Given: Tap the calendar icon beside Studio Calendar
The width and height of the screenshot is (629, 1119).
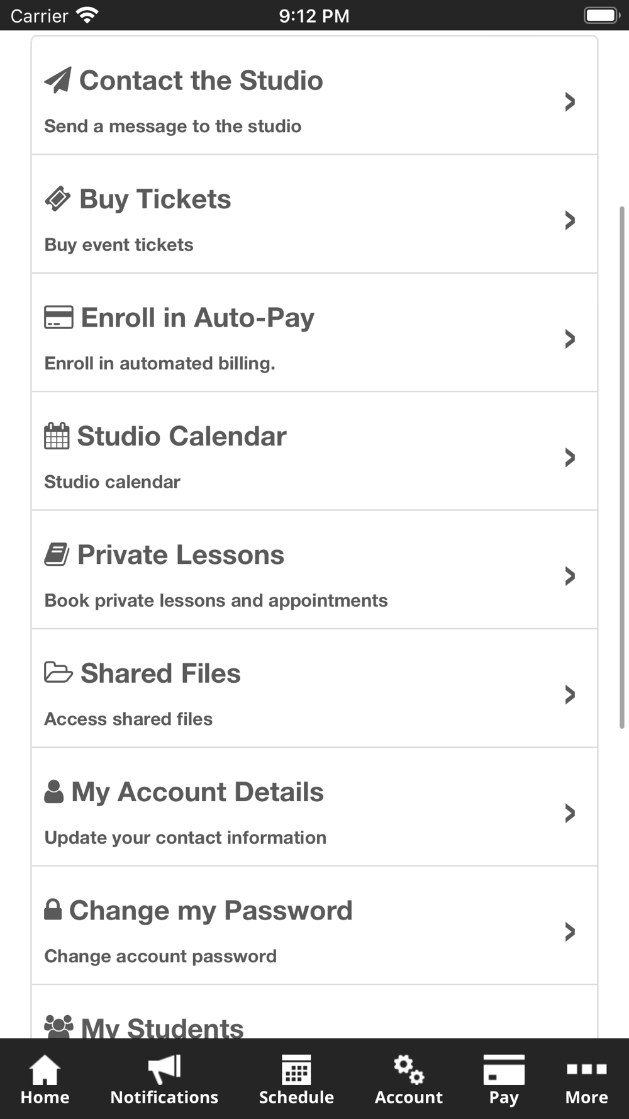Looking at the screenshot, I should click(57, 436).
